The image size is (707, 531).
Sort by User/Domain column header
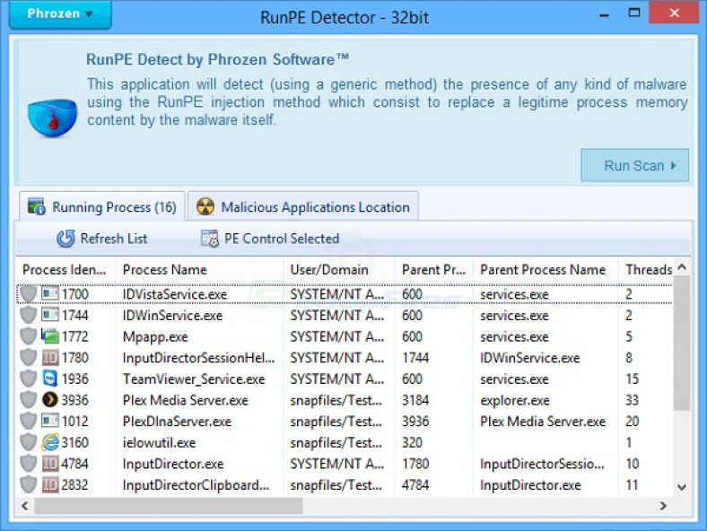pyautogui.click(x=339, y=270)
